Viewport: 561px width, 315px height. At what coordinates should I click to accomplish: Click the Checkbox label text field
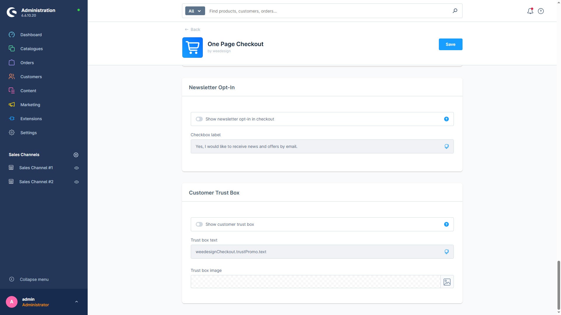pos(322,146)
